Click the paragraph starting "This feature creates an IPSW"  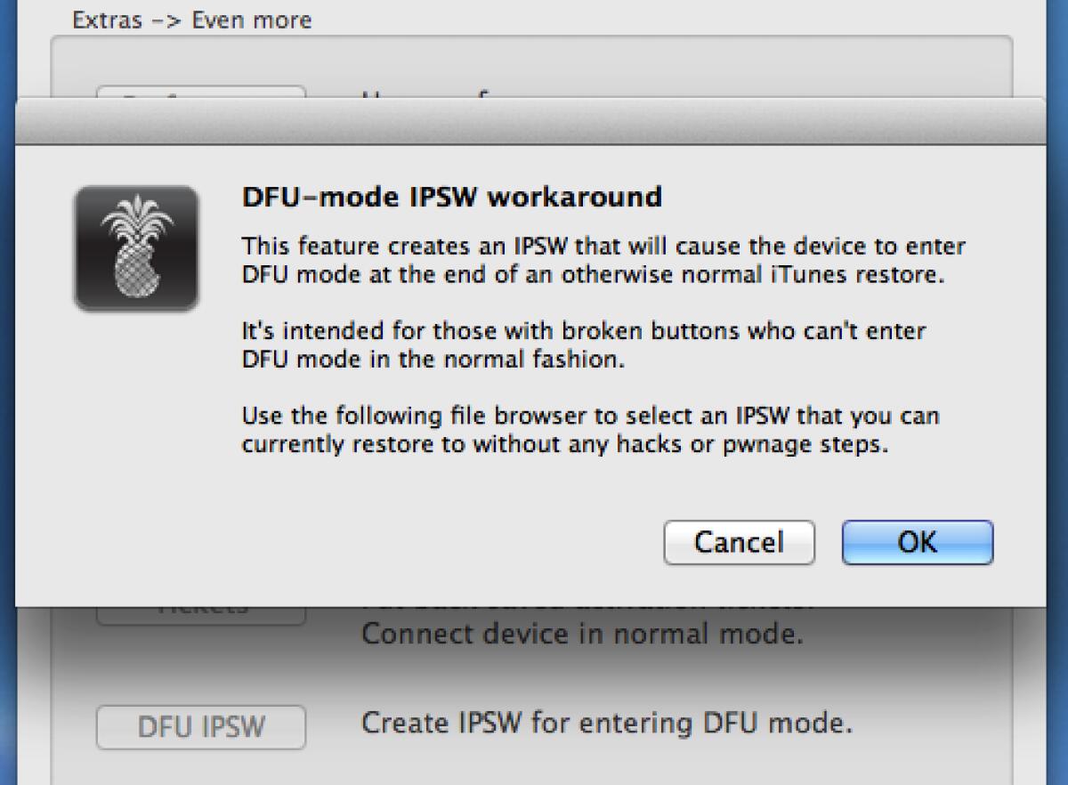603,260
